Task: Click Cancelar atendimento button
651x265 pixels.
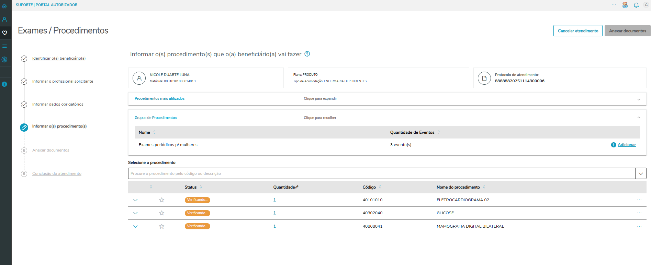Action: pyautogui.click(x=578, y=31)
